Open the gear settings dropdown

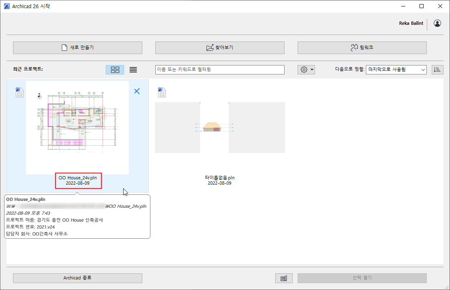(306, 70)
